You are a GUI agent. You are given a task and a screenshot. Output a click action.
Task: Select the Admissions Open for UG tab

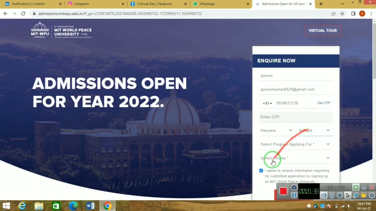[283, 4]
